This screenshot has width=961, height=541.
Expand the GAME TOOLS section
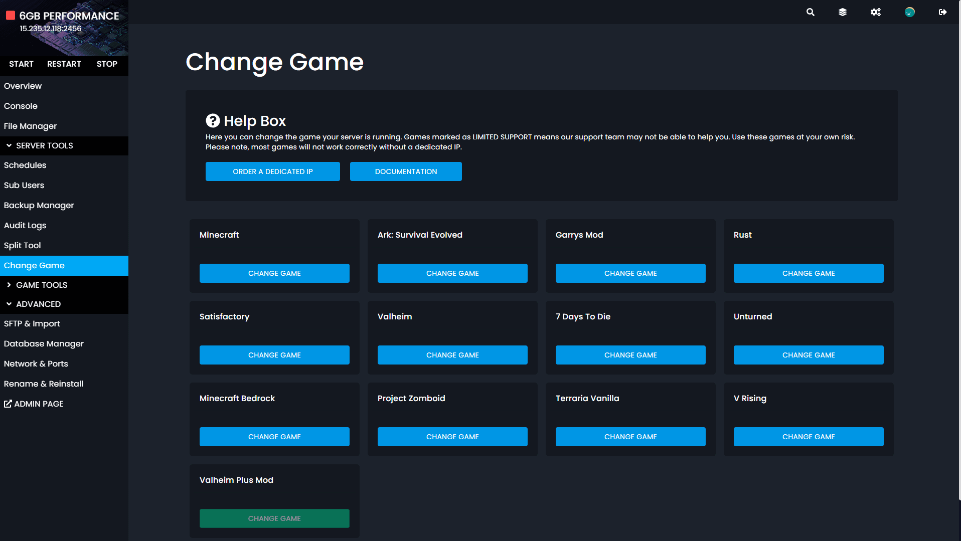pos(64,285)
